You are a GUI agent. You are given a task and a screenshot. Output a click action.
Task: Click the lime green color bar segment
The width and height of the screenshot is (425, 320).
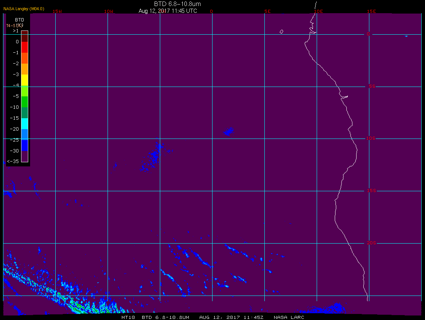[x=25, y=91]
